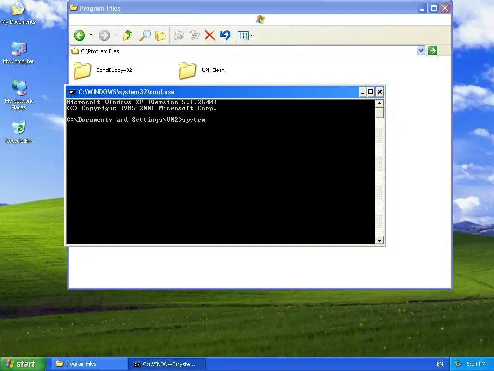Select Recycle Bin desktop icon
494x371 pixels.
coord(19,132)
